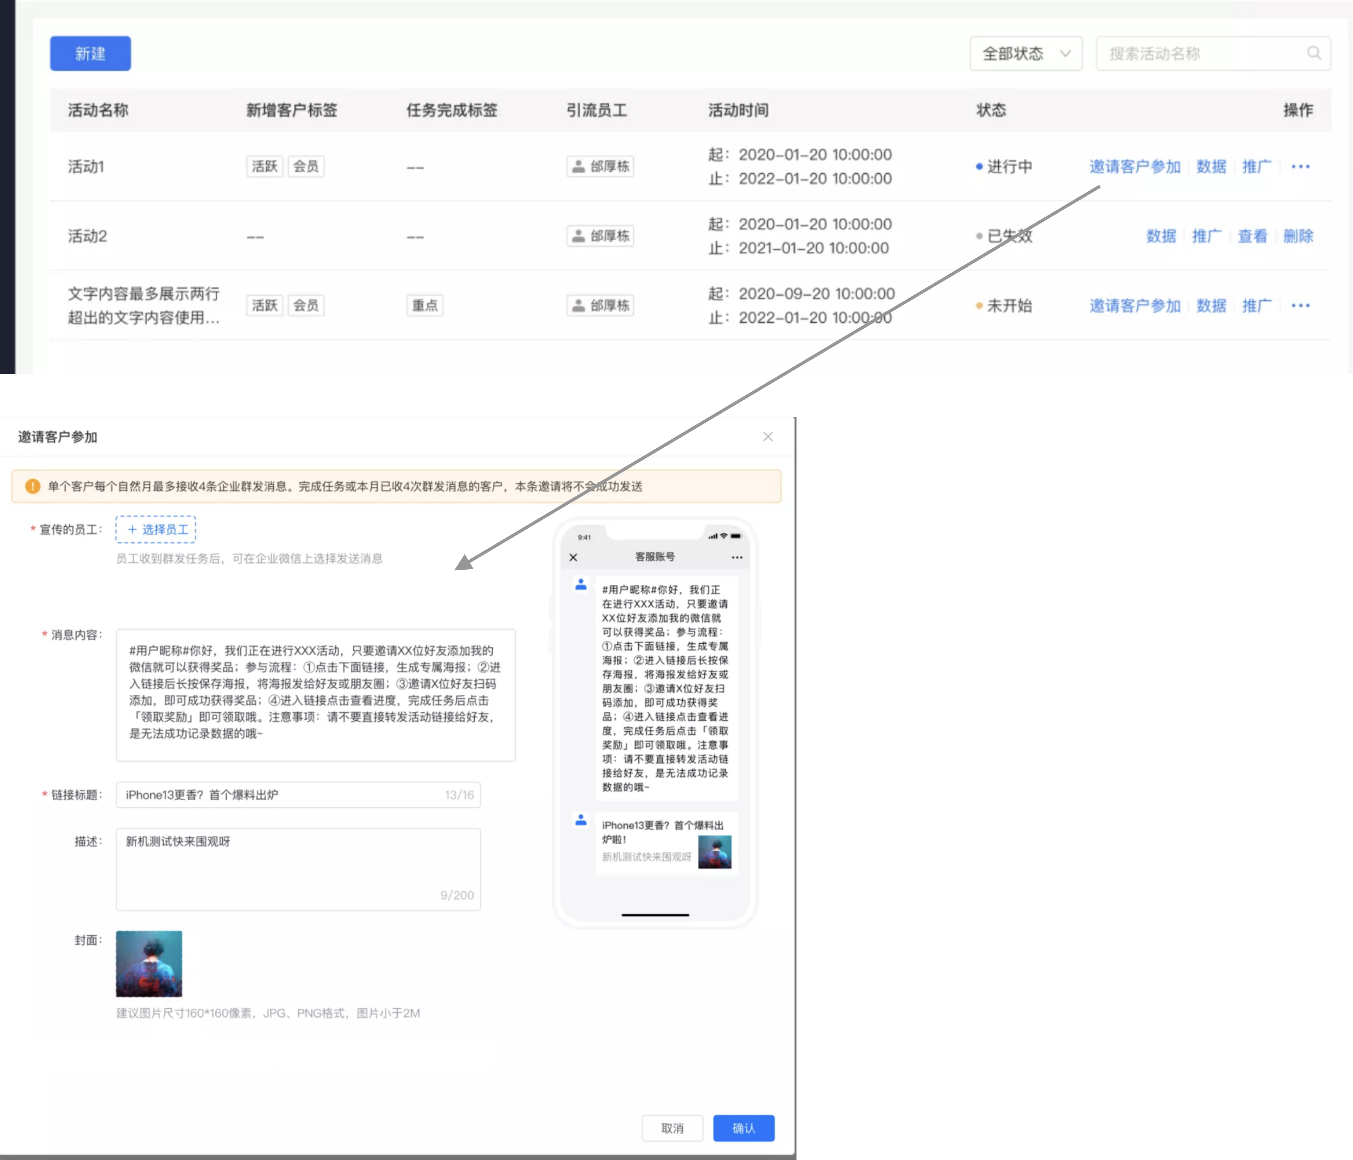This screenshot has width=1353, height=1160.
Task: Click the orange warning icon in alert
Action: [33, 486]
